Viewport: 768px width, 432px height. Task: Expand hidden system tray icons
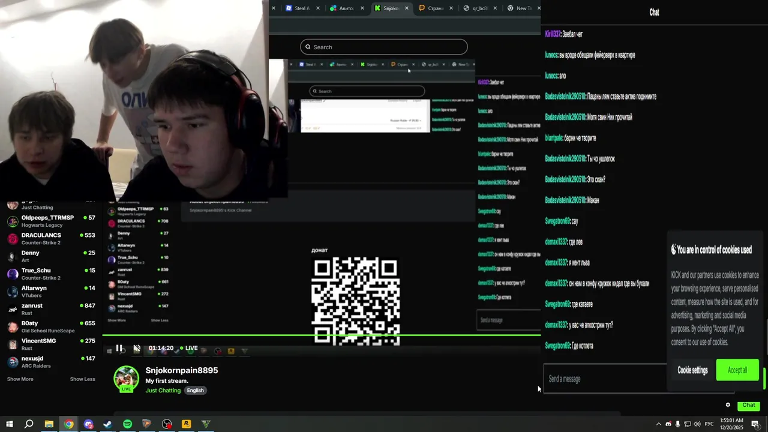(x=658, y=424)
